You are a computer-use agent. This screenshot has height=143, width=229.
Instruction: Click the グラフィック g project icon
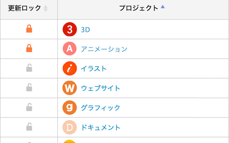(x=70, y=108)
